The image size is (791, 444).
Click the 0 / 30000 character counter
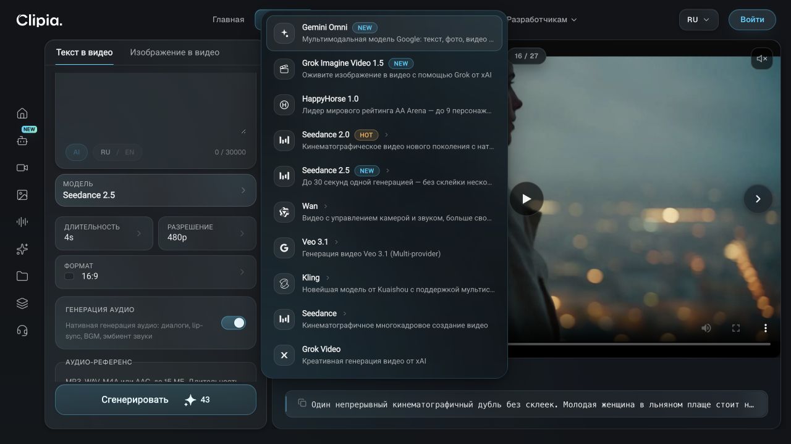pyautogui.click(x=231, y=152)
